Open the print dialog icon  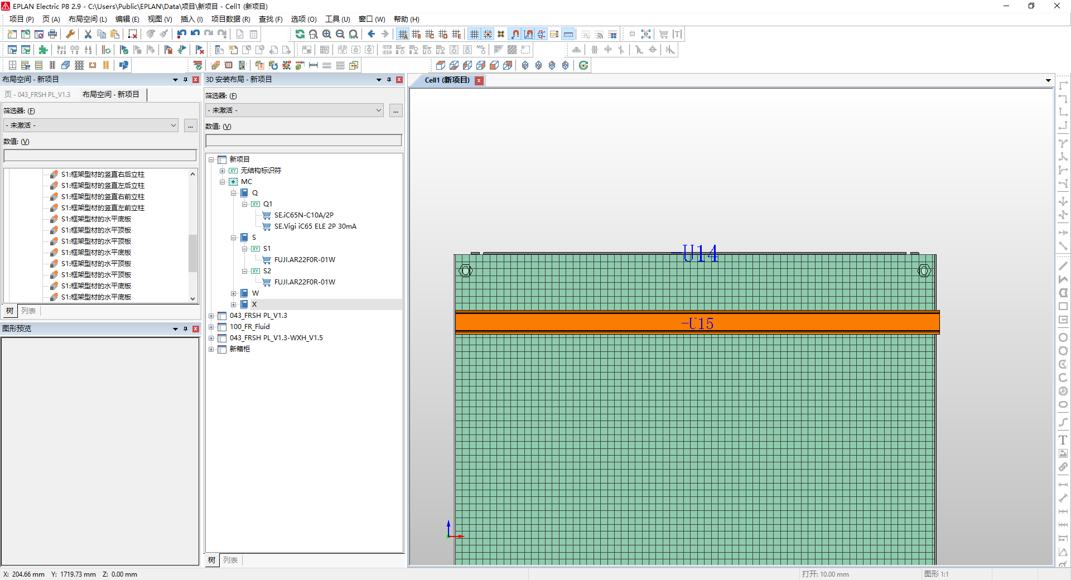pos(52,34)
